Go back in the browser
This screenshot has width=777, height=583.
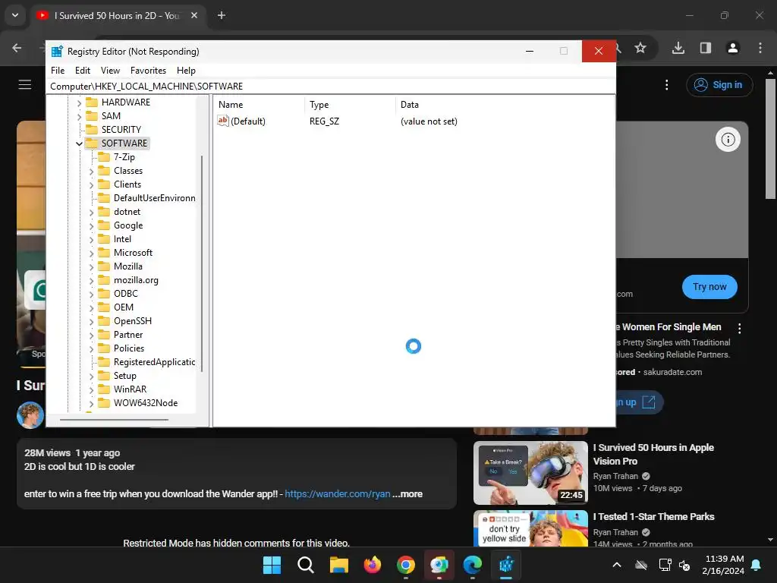[x=17, y=48]
